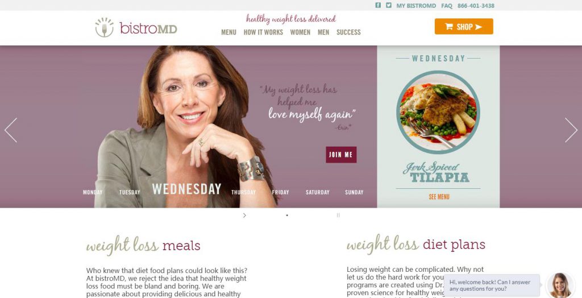Select the slide indicator dot below the banner

287,215
